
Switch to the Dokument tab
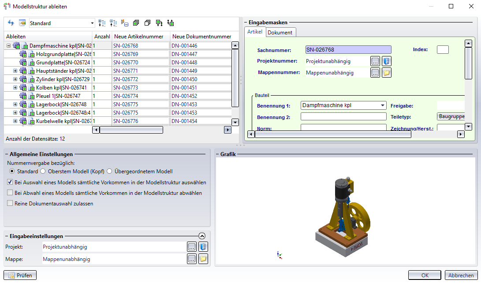(x=280, y=33)
